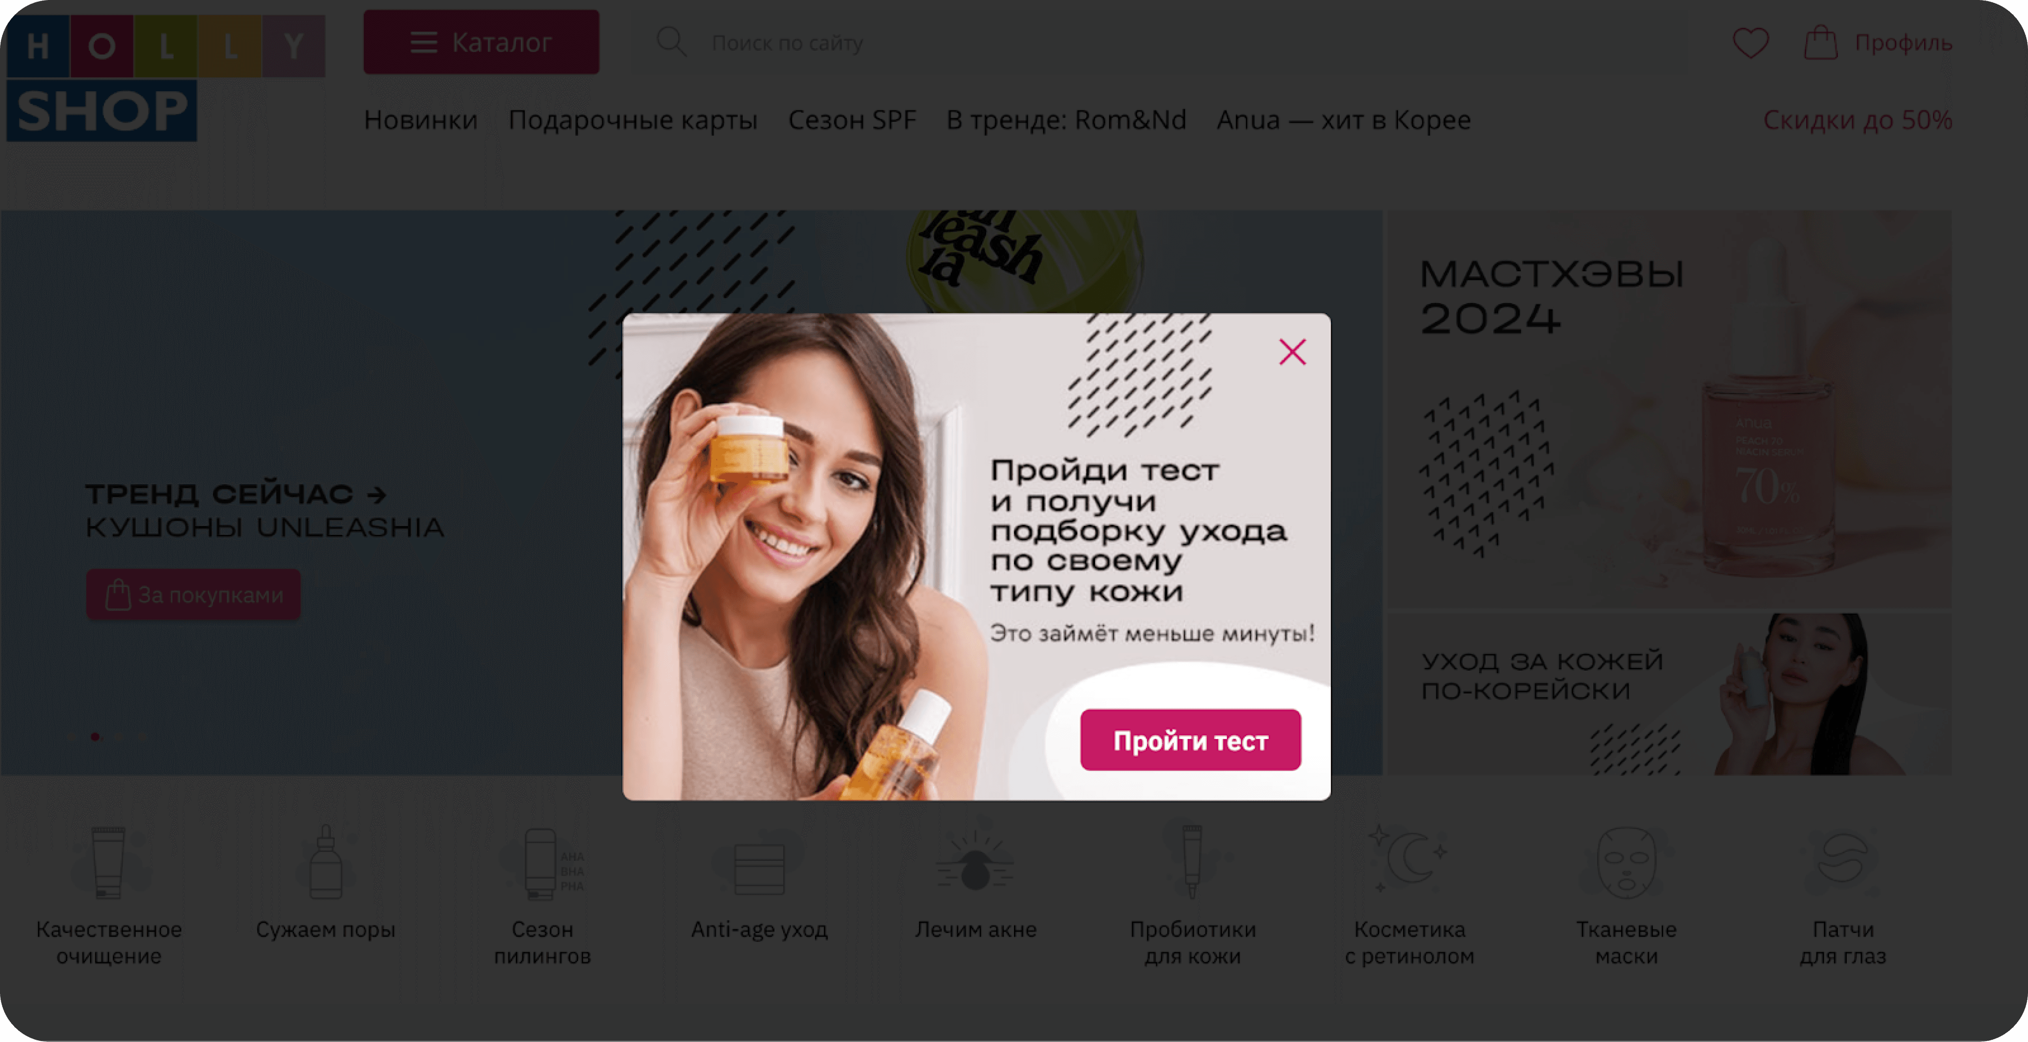Open the Новинки menu item
Screen dimensions: 2028x1042
(420, 120)
